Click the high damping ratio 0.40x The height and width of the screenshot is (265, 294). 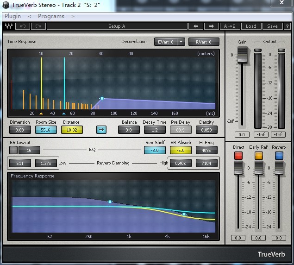point(181,163)
